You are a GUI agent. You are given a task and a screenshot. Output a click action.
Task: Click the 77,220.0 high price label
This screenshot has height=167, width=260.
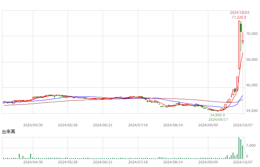pos(239,17)
